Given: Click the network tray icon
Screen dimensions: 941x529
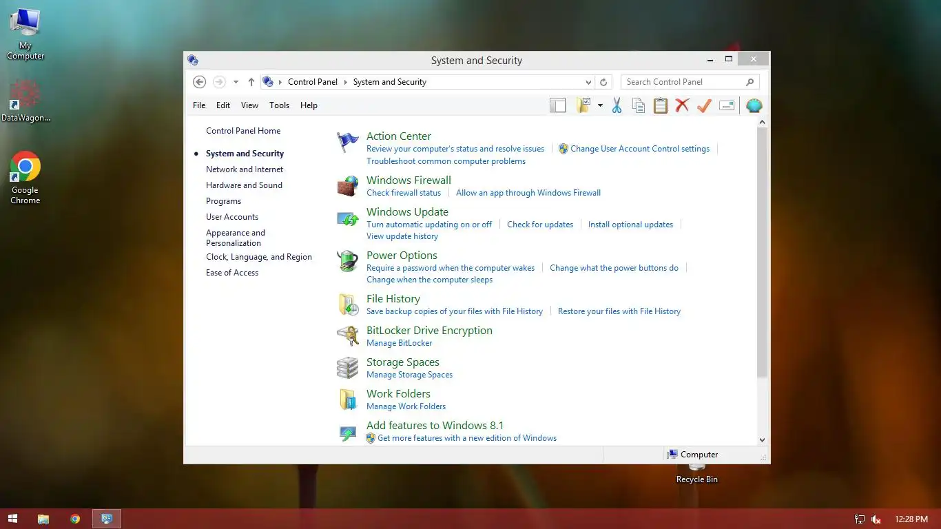Looking at the screenshot, I should coord(860,519).
